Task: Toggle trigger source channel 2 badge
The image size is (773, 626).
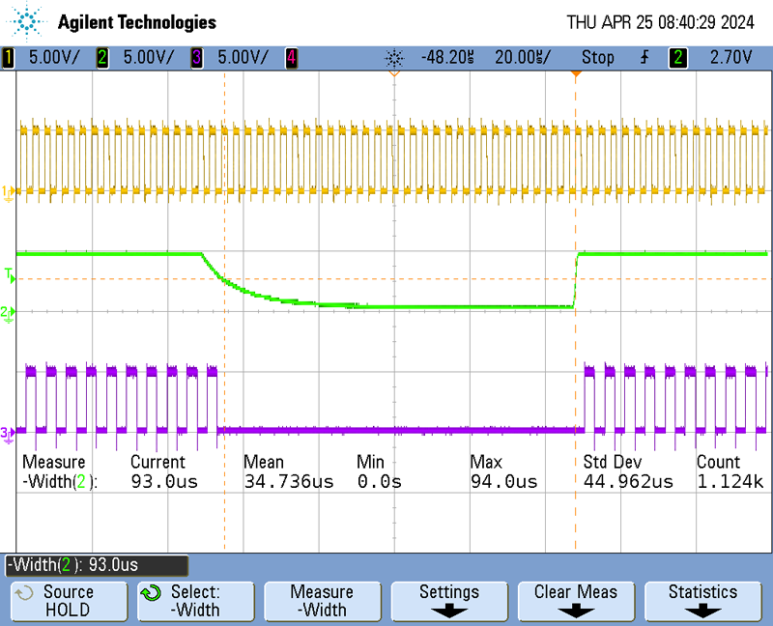Action: click(x=678, y=57)
